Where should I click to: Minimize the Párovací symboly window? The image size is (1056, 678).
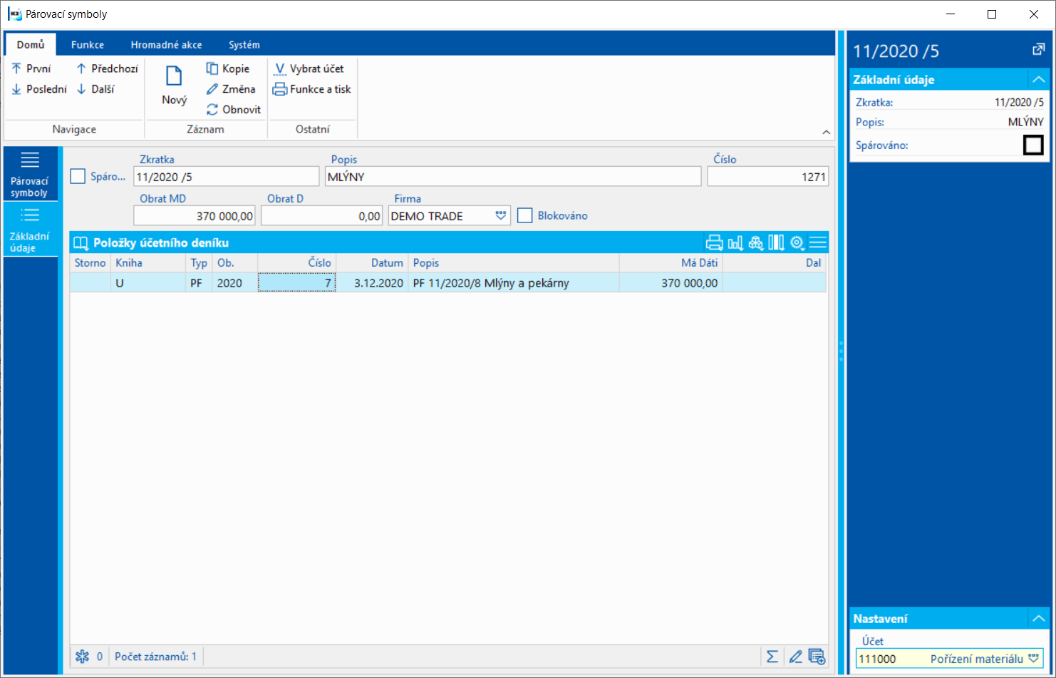tap(950, 14)
